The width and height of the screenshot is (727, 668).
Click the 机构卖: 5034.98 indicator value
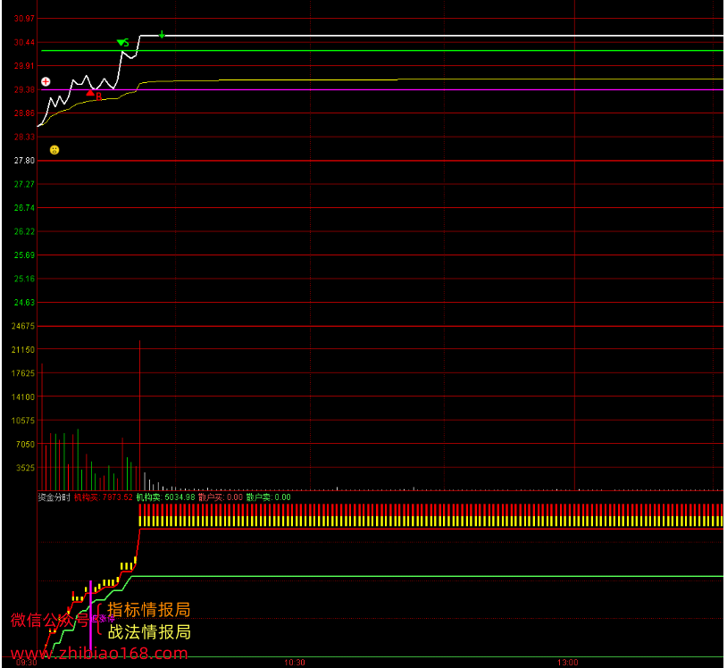pos(165,497)
